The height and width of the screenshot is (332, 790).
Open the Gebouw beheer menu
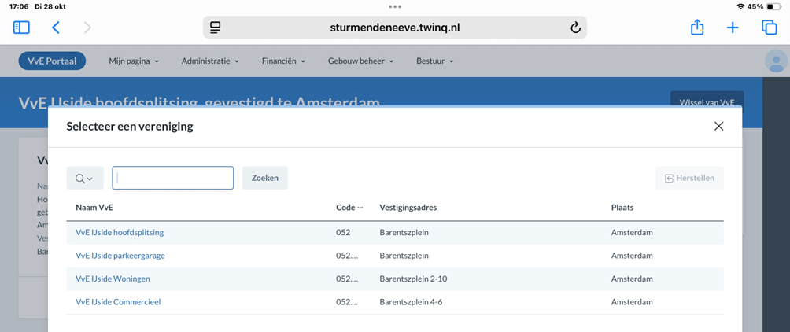point(360,61)
